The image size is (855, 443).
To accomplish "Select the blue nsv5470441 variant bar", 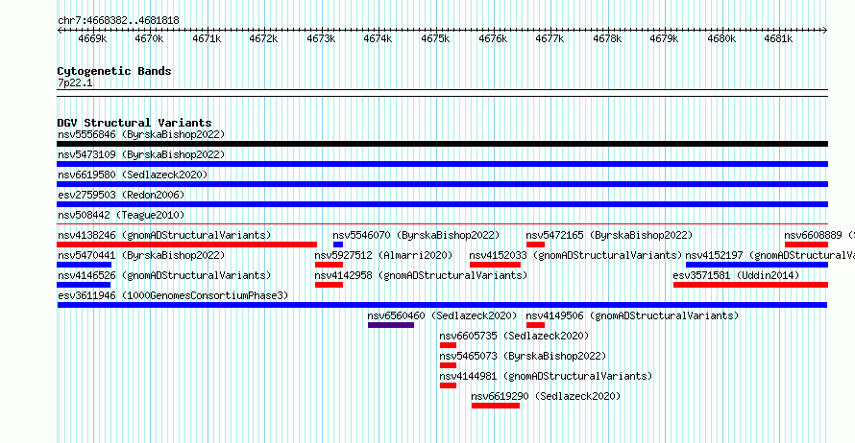I will click(x=84, y=265).
